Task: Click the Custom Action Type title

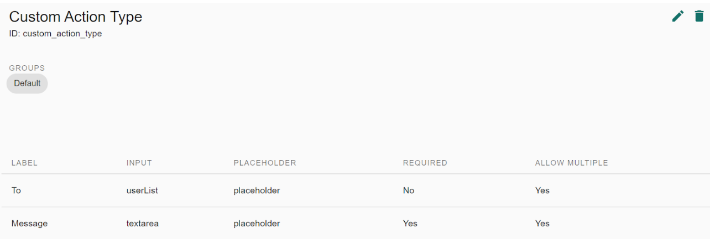Action: coord(76,17)
